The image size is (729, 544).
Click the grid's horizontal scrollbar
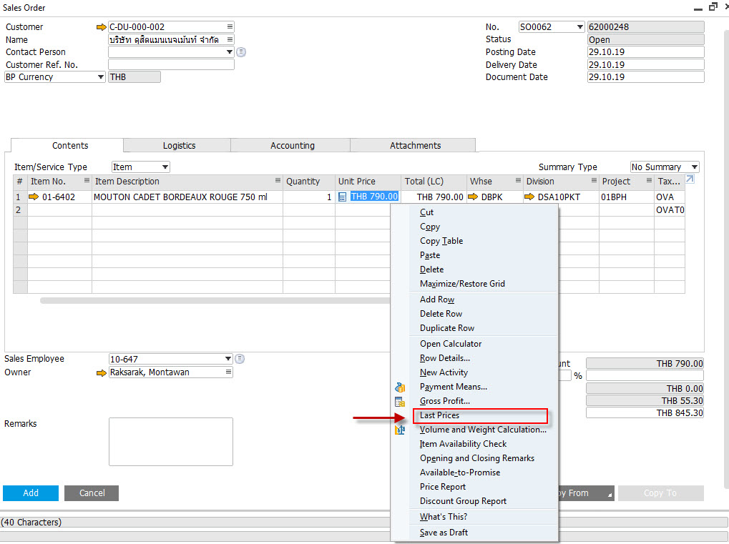(215, 300)
